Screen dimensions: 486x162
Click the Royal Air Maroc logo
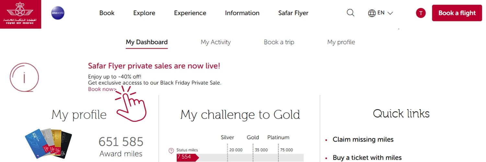[20, 14]
